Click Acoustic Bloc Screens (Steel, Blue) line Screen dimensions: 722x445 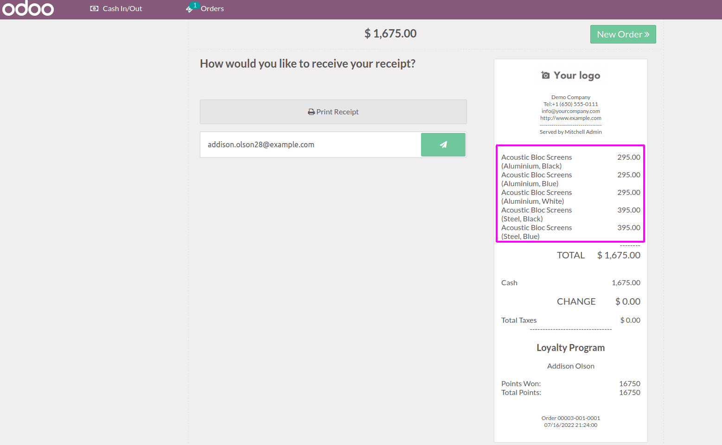(570, 232)
